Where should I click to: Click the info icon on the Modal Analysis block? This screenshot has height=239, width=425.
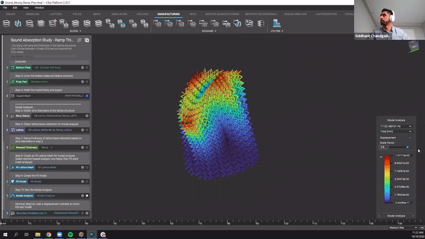point(82,196)
